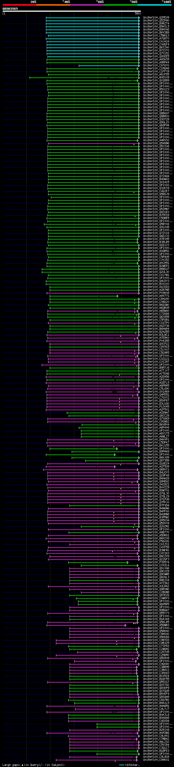
Task: Click the red 20% identity legend segment
Action: [x=19, y=5]
